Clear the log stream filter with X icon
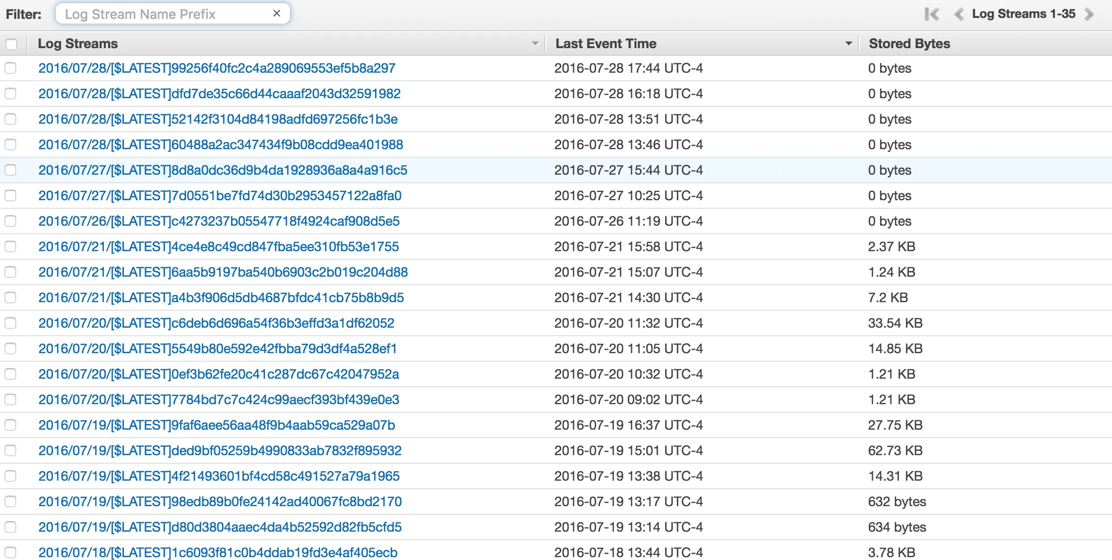 277,14
